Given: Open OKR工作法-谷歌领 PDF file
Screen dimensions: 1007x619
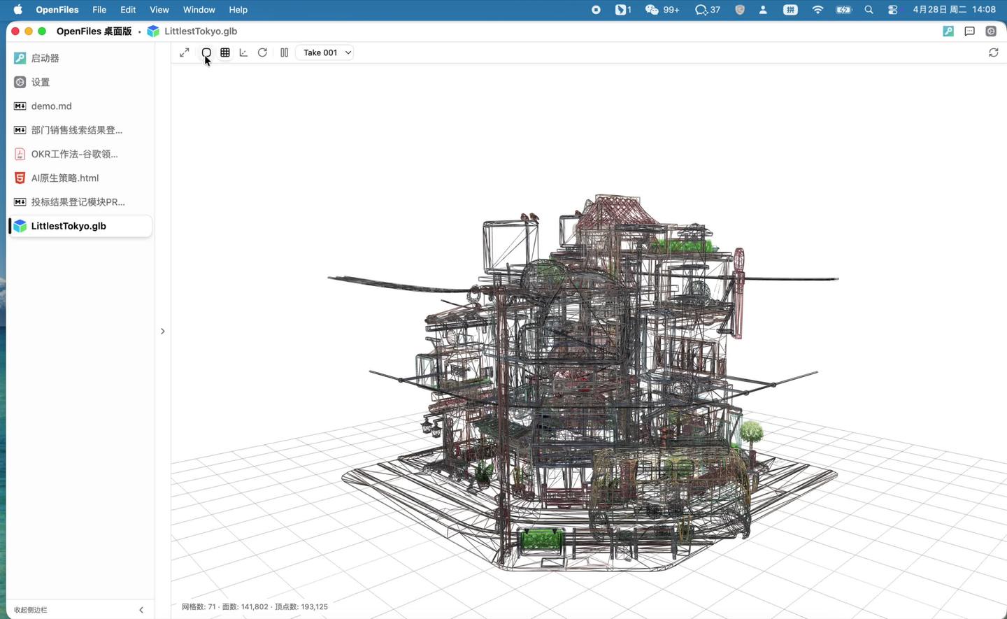Looking at the screenshot, I should pos(79,154).
